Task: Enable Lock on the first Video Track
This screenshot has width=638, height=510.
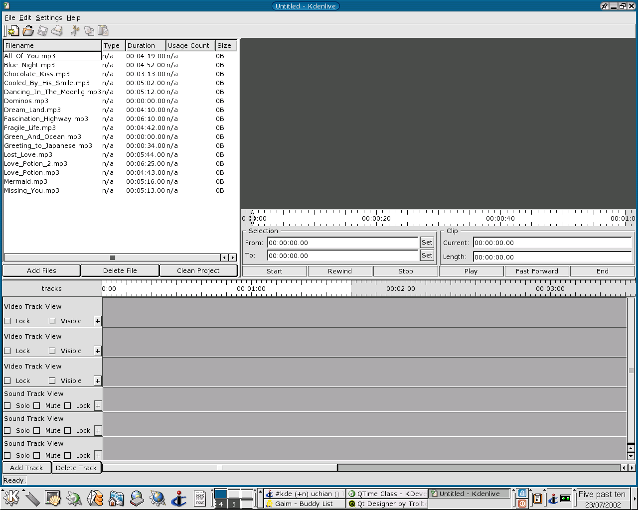Action: pos(7,321)
